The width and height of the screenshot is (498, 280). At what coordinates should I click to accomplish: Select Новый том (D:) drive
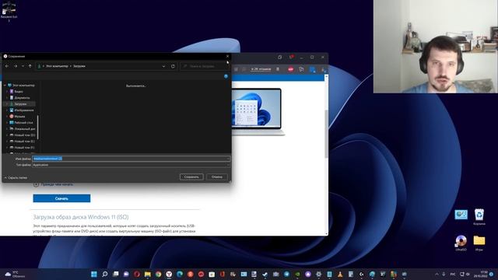[x=24, y=135]
